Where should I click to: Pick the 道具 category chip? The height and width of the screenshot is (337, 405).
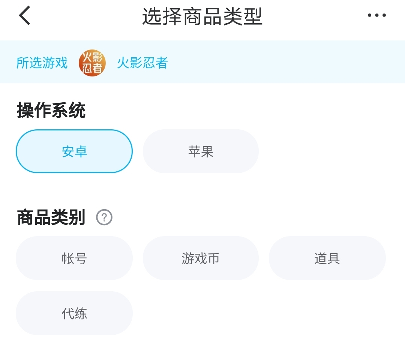[327, 258]
